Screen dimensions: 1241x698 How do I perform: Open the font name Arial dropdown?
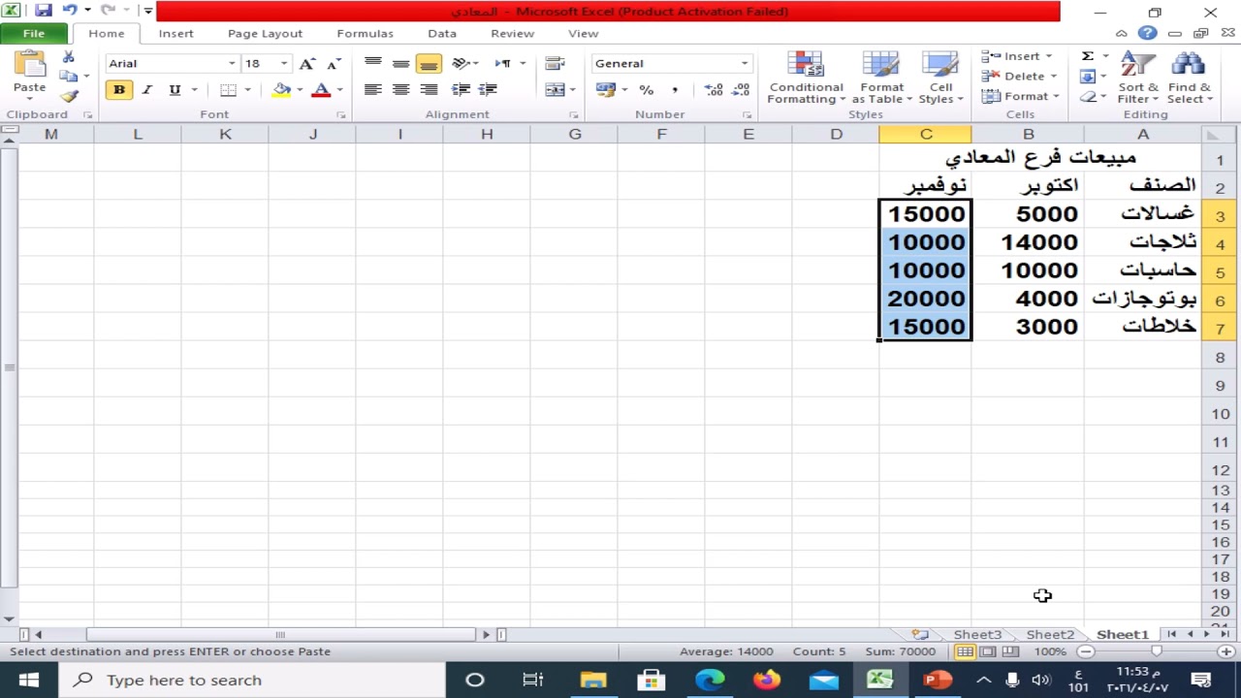(x=232, y=63)
